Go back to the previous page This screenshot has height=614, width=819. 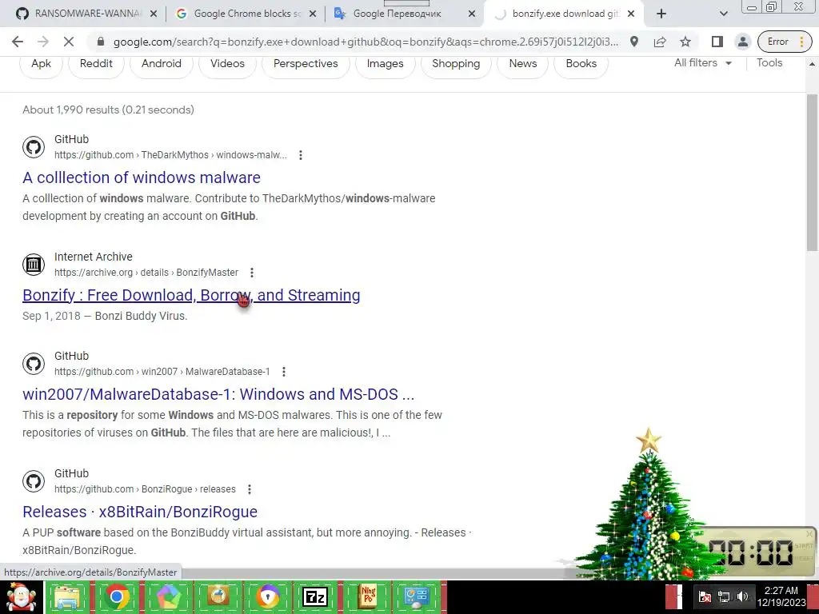[x=18, y=42]
